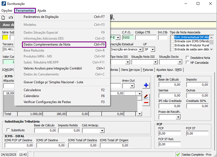Toggle the Substituto checkbox
The image size is (217, 157).
pyautogui.click(x=8, y=130)
